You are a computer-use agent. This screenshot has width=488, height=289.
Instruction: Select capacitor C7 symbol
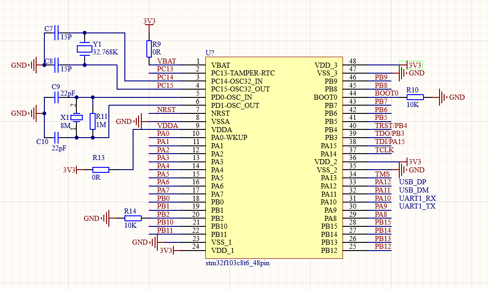56,32
